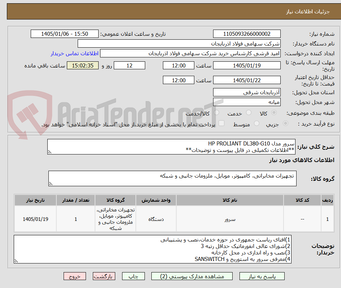341x288 pixels.
Task: Click the شرح کلی نیاز description text area
Action: click(x=171, y=147)
